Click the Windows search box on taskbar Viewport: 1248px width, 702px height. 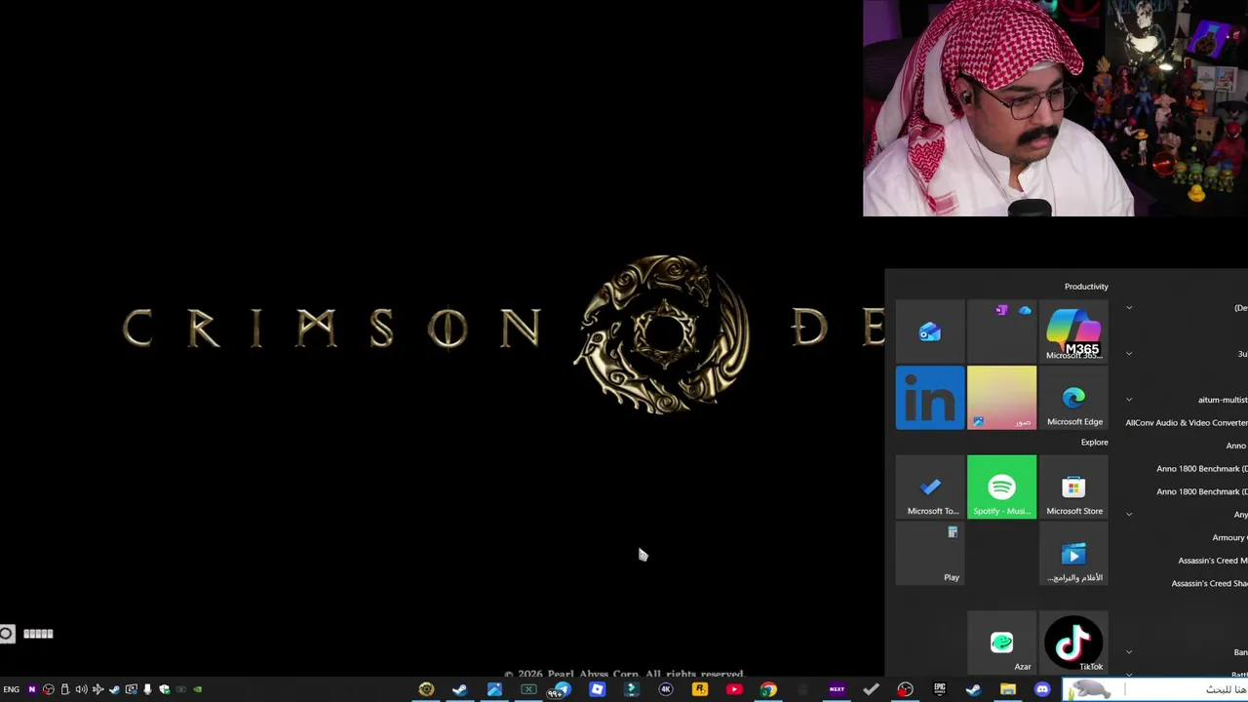tap(1154, 689)
